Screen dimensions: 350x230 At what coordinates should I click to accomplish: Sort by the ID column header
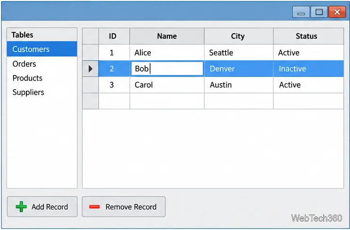114,36
